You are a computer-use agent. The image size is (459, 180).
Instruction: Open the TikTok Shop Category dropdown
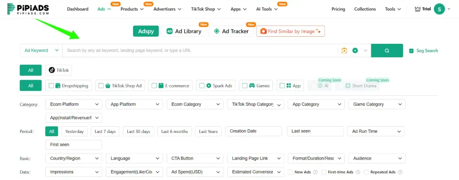(x=255, y=104)
